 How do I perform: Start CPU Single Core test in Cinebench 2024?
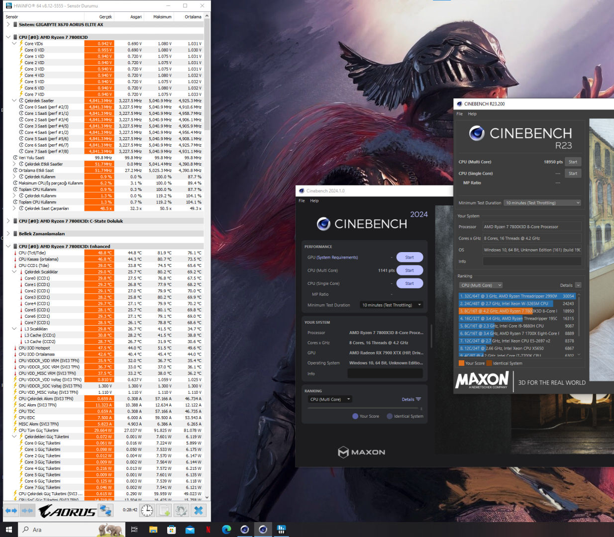[409, 283]
